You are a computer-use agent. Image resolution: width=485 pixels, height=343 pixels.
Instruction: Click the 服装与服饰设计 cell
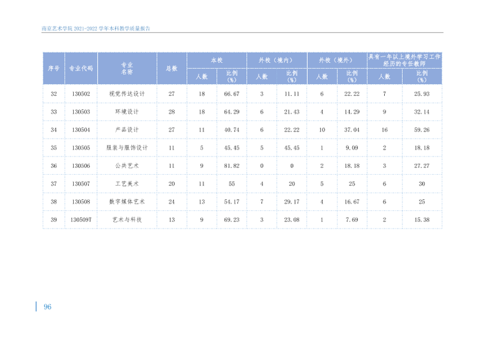127,148
